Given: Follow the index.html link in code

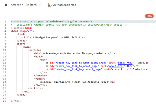Looking at the screenshot, I should click(125, 63).
